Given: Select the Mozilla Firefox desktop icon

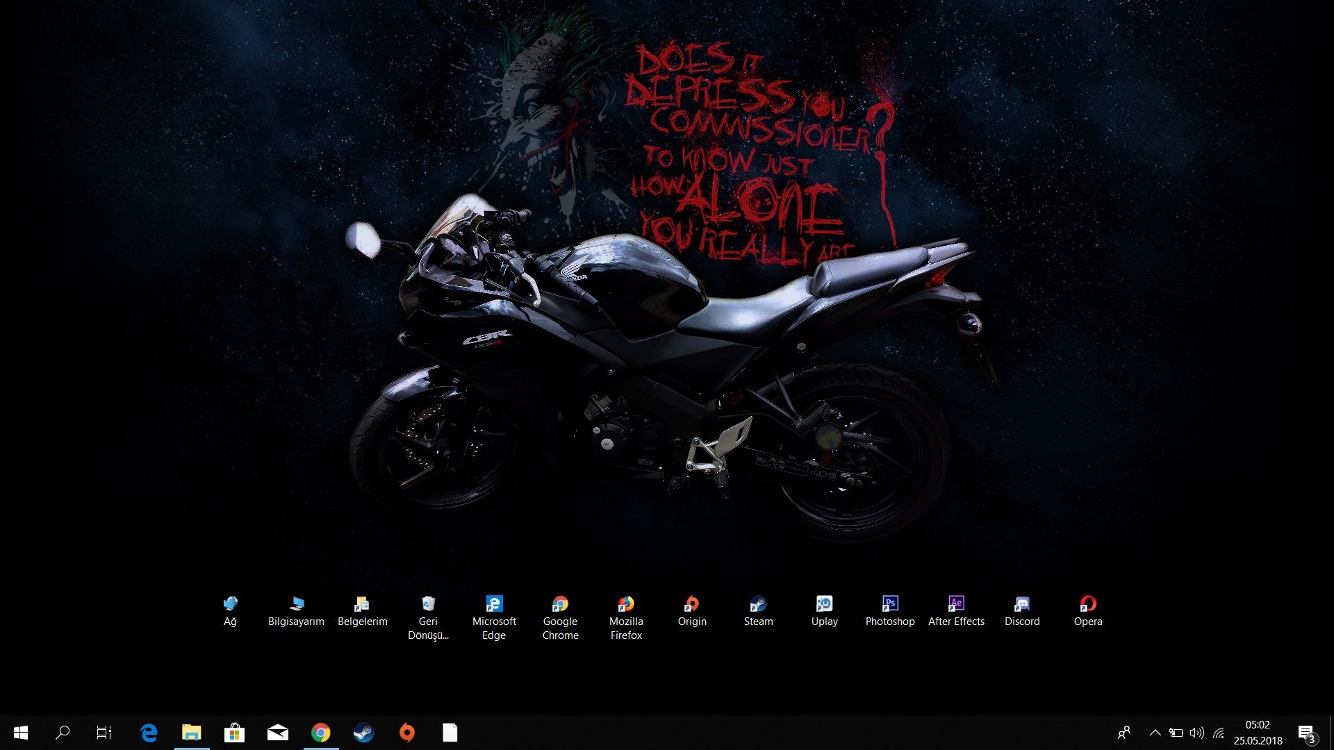Looking at the screenshot, I should pos(626,604).
